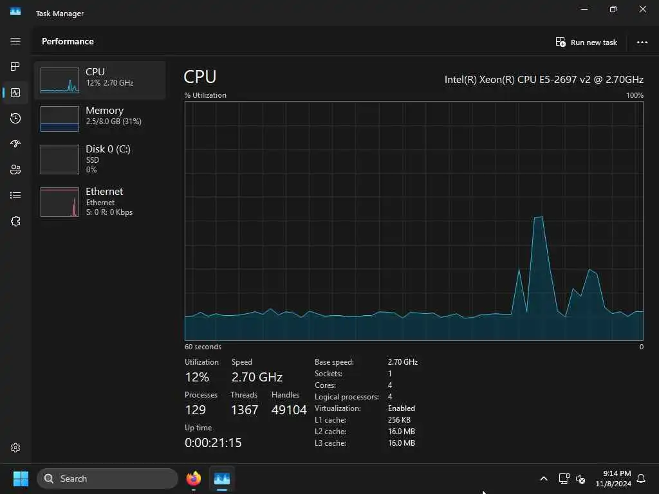Select the Memory performance entry
The image size is (659, 494).
(x=100, y=118)
